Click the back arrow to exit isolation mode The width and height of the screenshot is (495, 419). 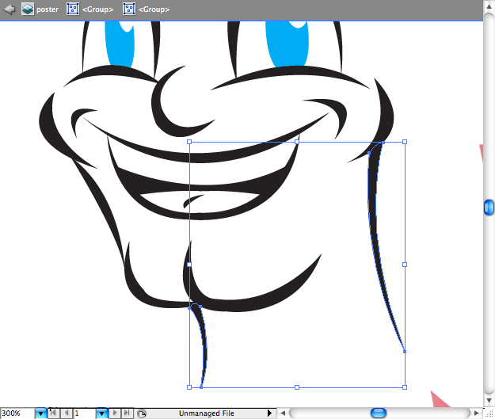pyautogui.click(x=10, y=10)
